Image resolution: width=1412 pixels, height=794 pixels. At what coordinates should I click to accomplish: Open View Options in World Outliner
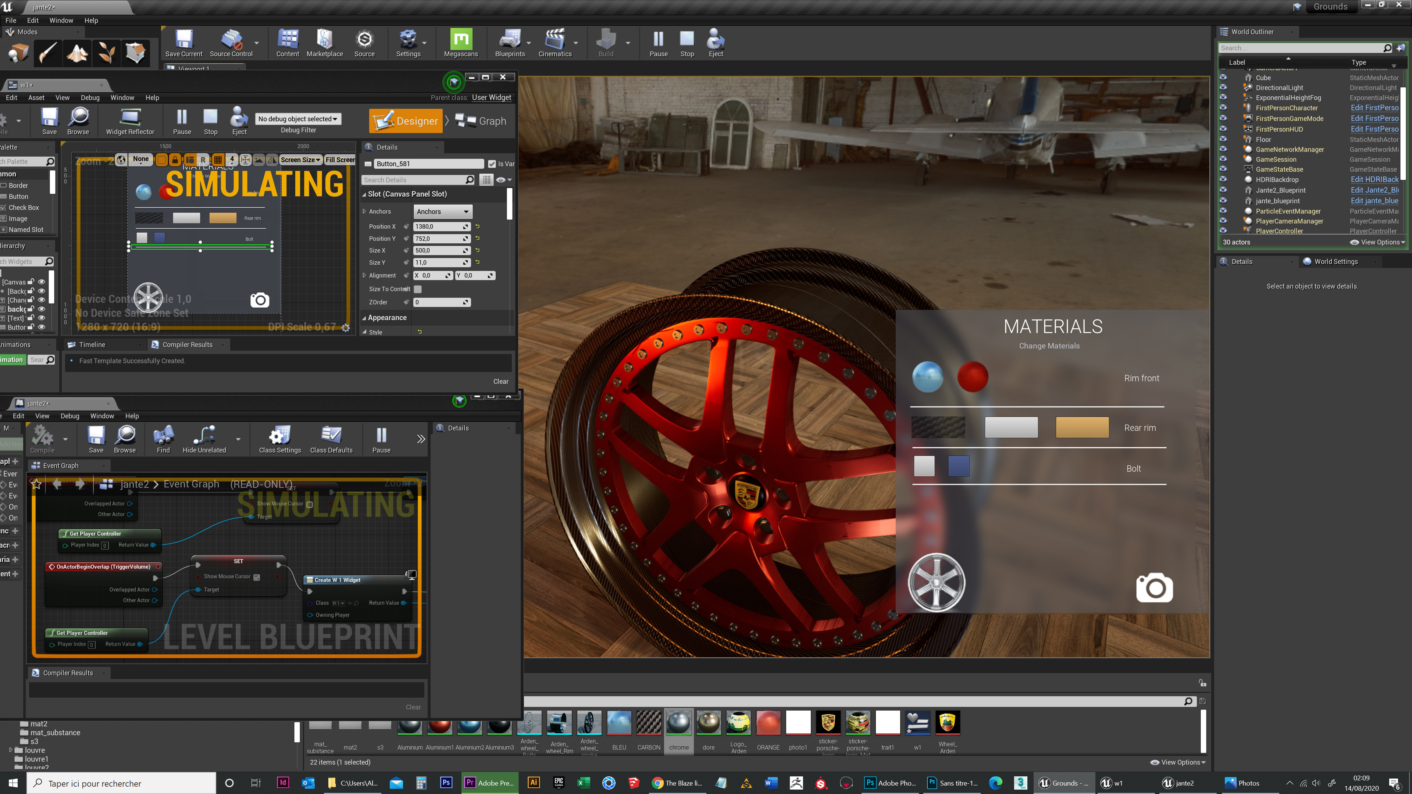[1377, 242]
